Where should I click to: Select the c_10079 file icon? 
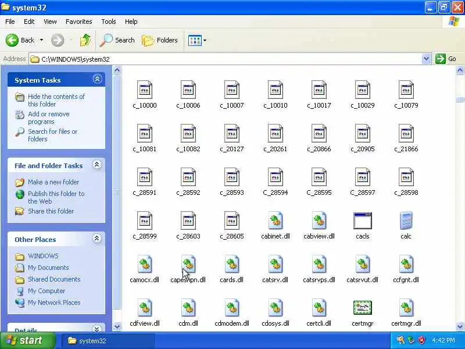[x=406, y=90]
